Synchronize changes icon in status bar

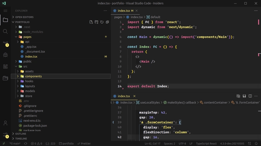(x=26, y=143)
